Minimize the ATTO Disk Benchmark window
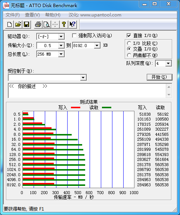The width and height of the screenshot is (180, 215). pyautogui.click(x=145, y=4)
